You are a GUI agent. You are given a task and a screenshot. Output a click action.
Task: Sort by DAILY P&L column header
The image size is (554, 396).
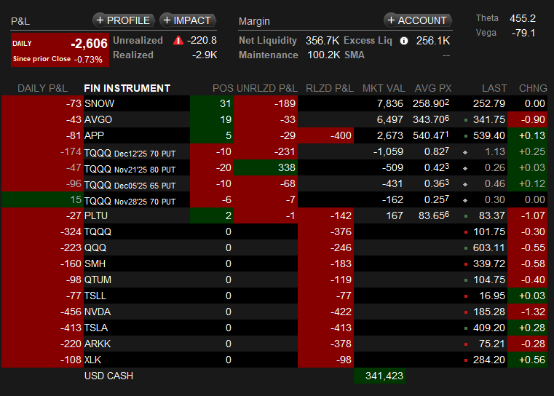[x=42, y=88]
